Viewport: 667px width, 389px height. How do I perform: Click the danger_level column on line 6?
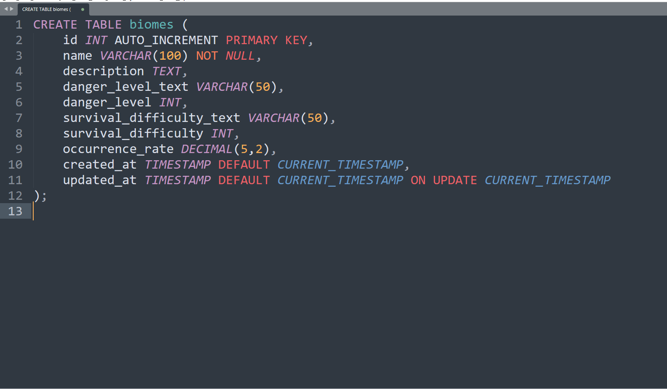tap(107, 103)
